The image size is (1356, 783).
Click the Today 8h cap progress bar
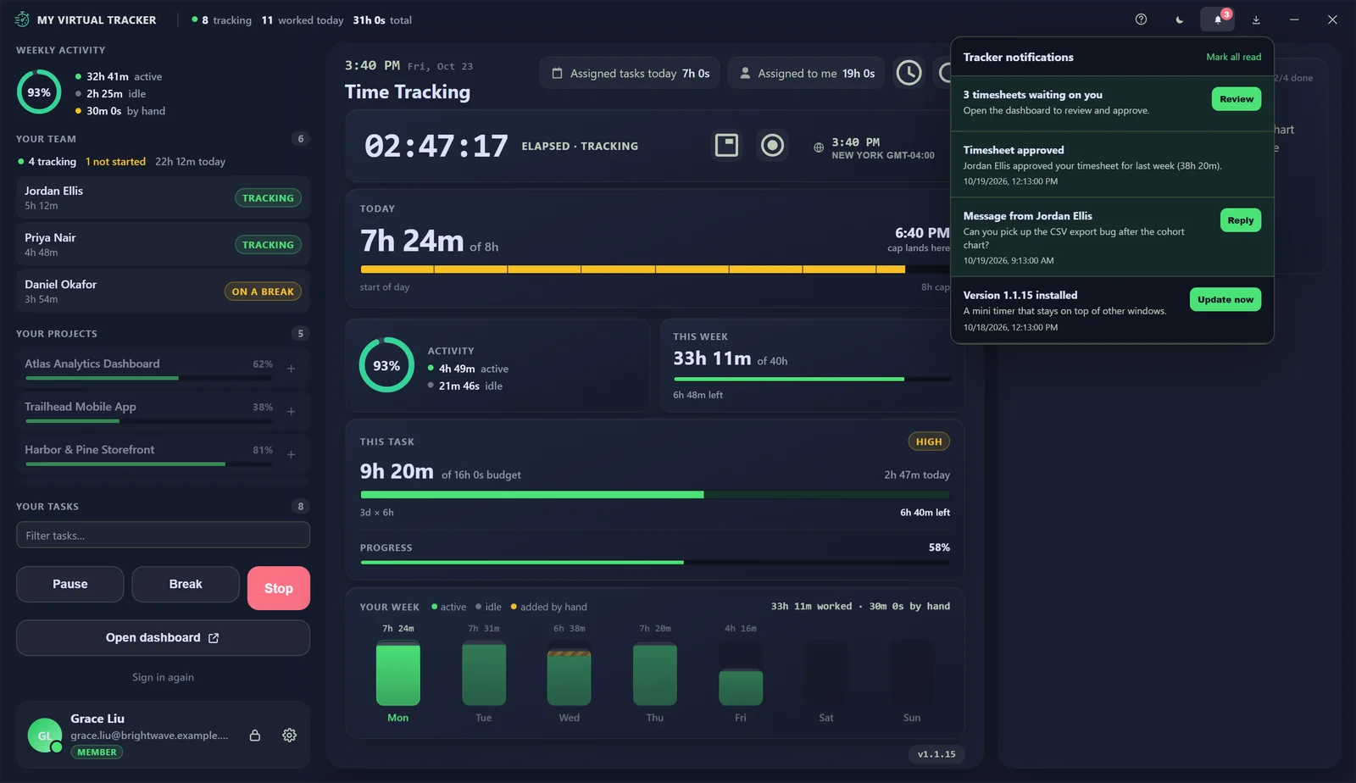[x=655, y=269]
